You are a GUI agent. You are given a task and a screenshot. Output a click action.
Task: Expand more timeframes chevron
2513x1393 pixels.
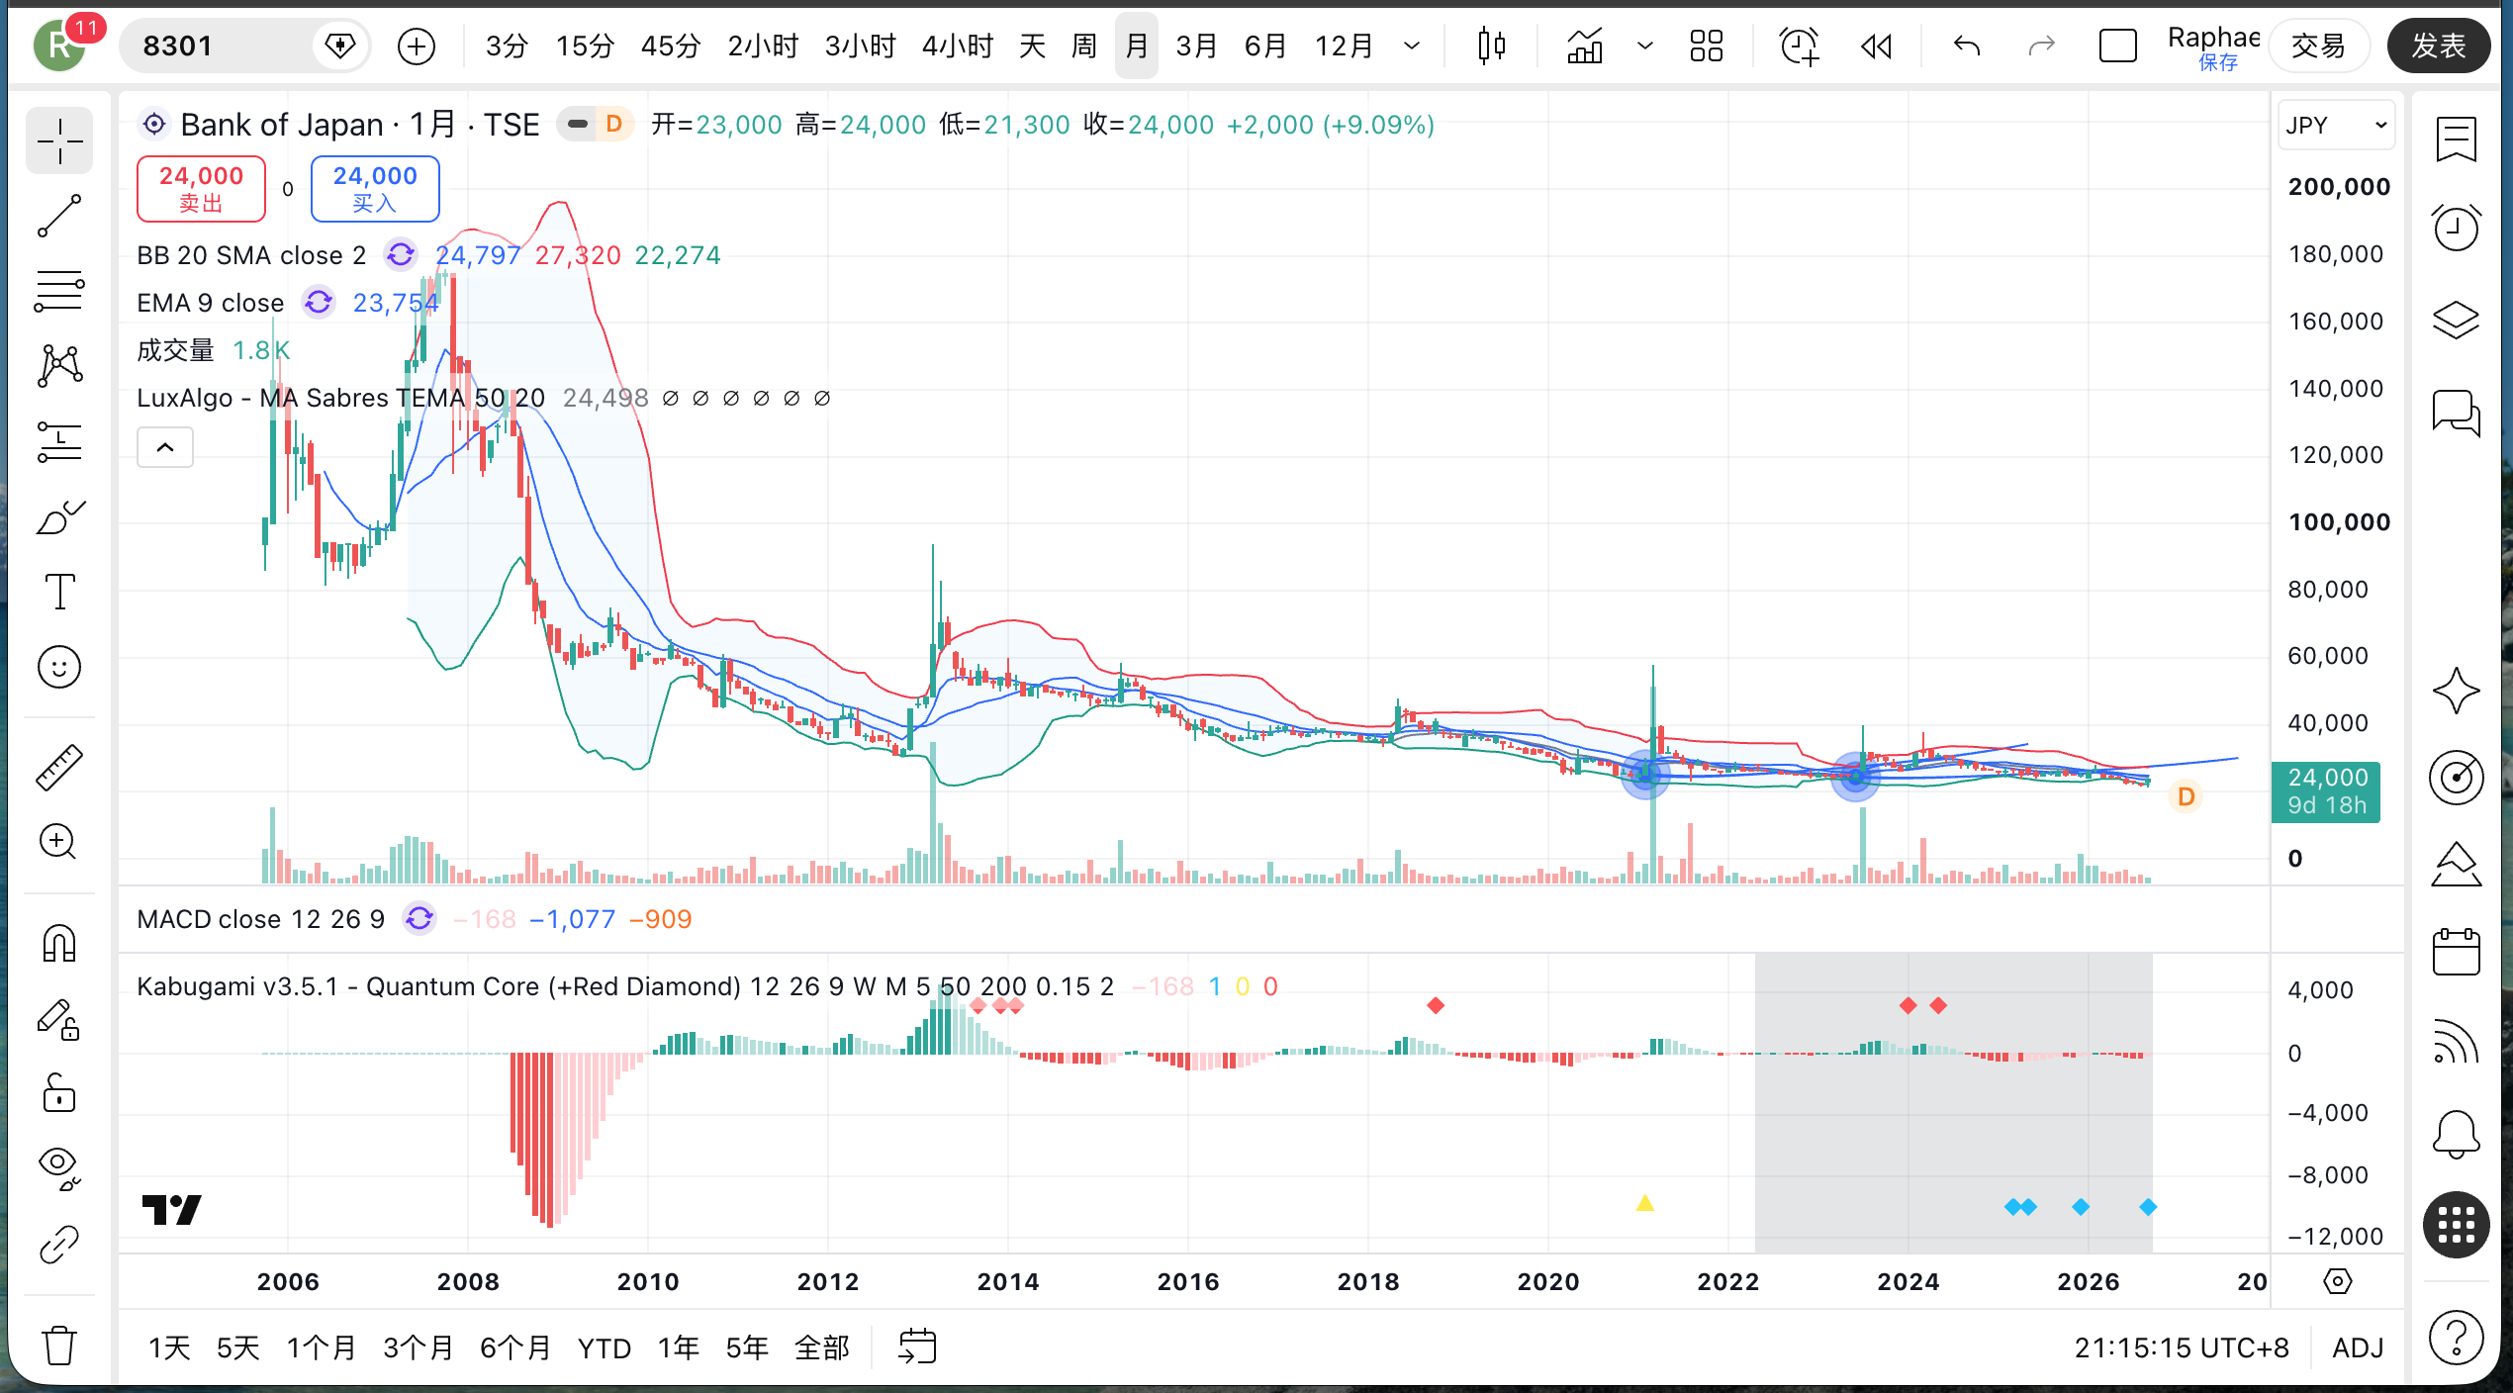tap(1412, 46)
